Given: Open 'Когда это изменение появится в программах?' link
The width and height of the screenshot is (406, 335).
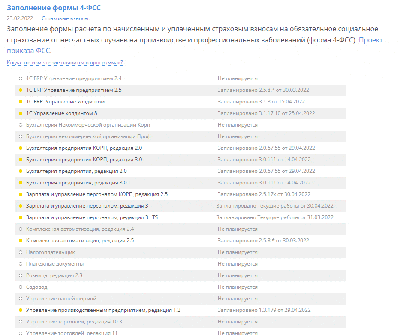Looking at the screenshot, I should [x=65, y=63].
